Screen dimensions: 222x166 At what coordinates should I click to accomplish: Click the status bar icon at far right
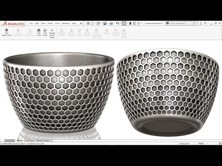pyautogui.click(x=220, y=143)
